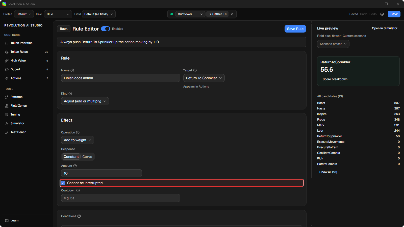Open the Profile Default dropdown

24,14
